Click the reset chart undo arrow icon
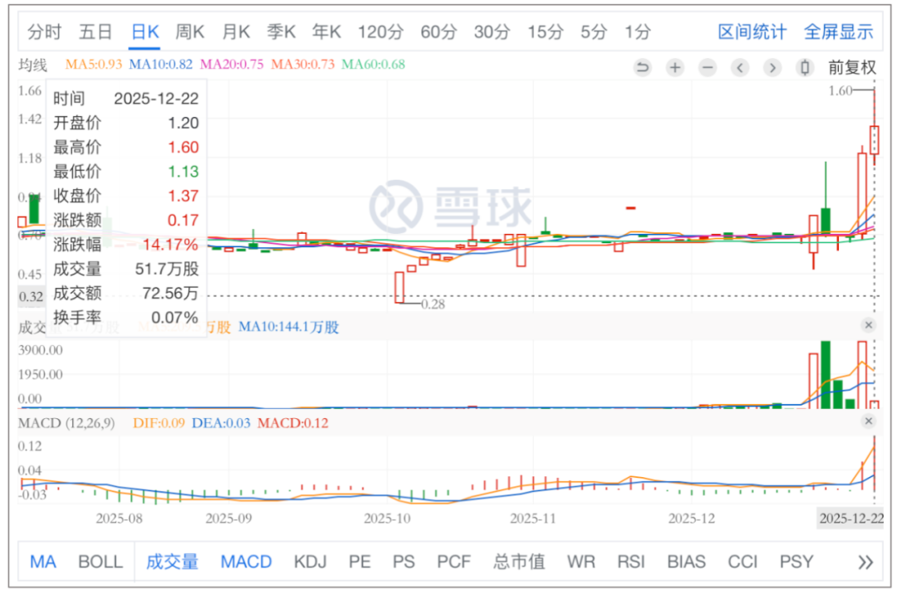 click(x=642, y=68)
